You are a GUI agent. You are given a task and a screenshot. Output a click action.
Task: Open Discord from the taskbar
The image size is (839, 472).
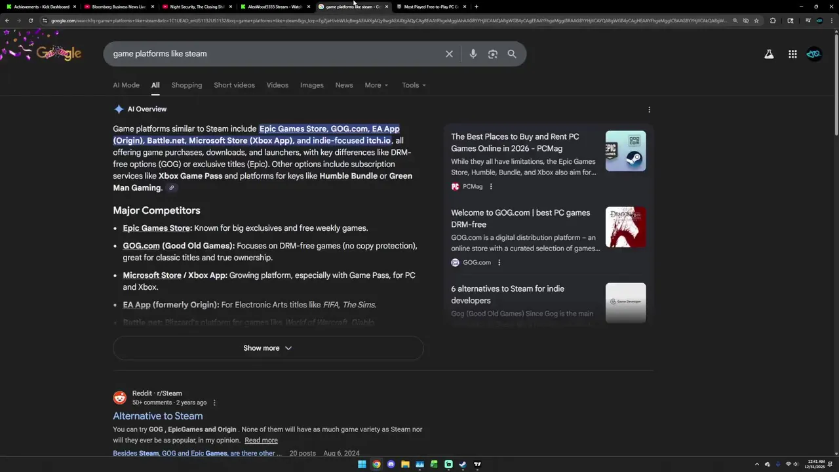tap(391, 464)
